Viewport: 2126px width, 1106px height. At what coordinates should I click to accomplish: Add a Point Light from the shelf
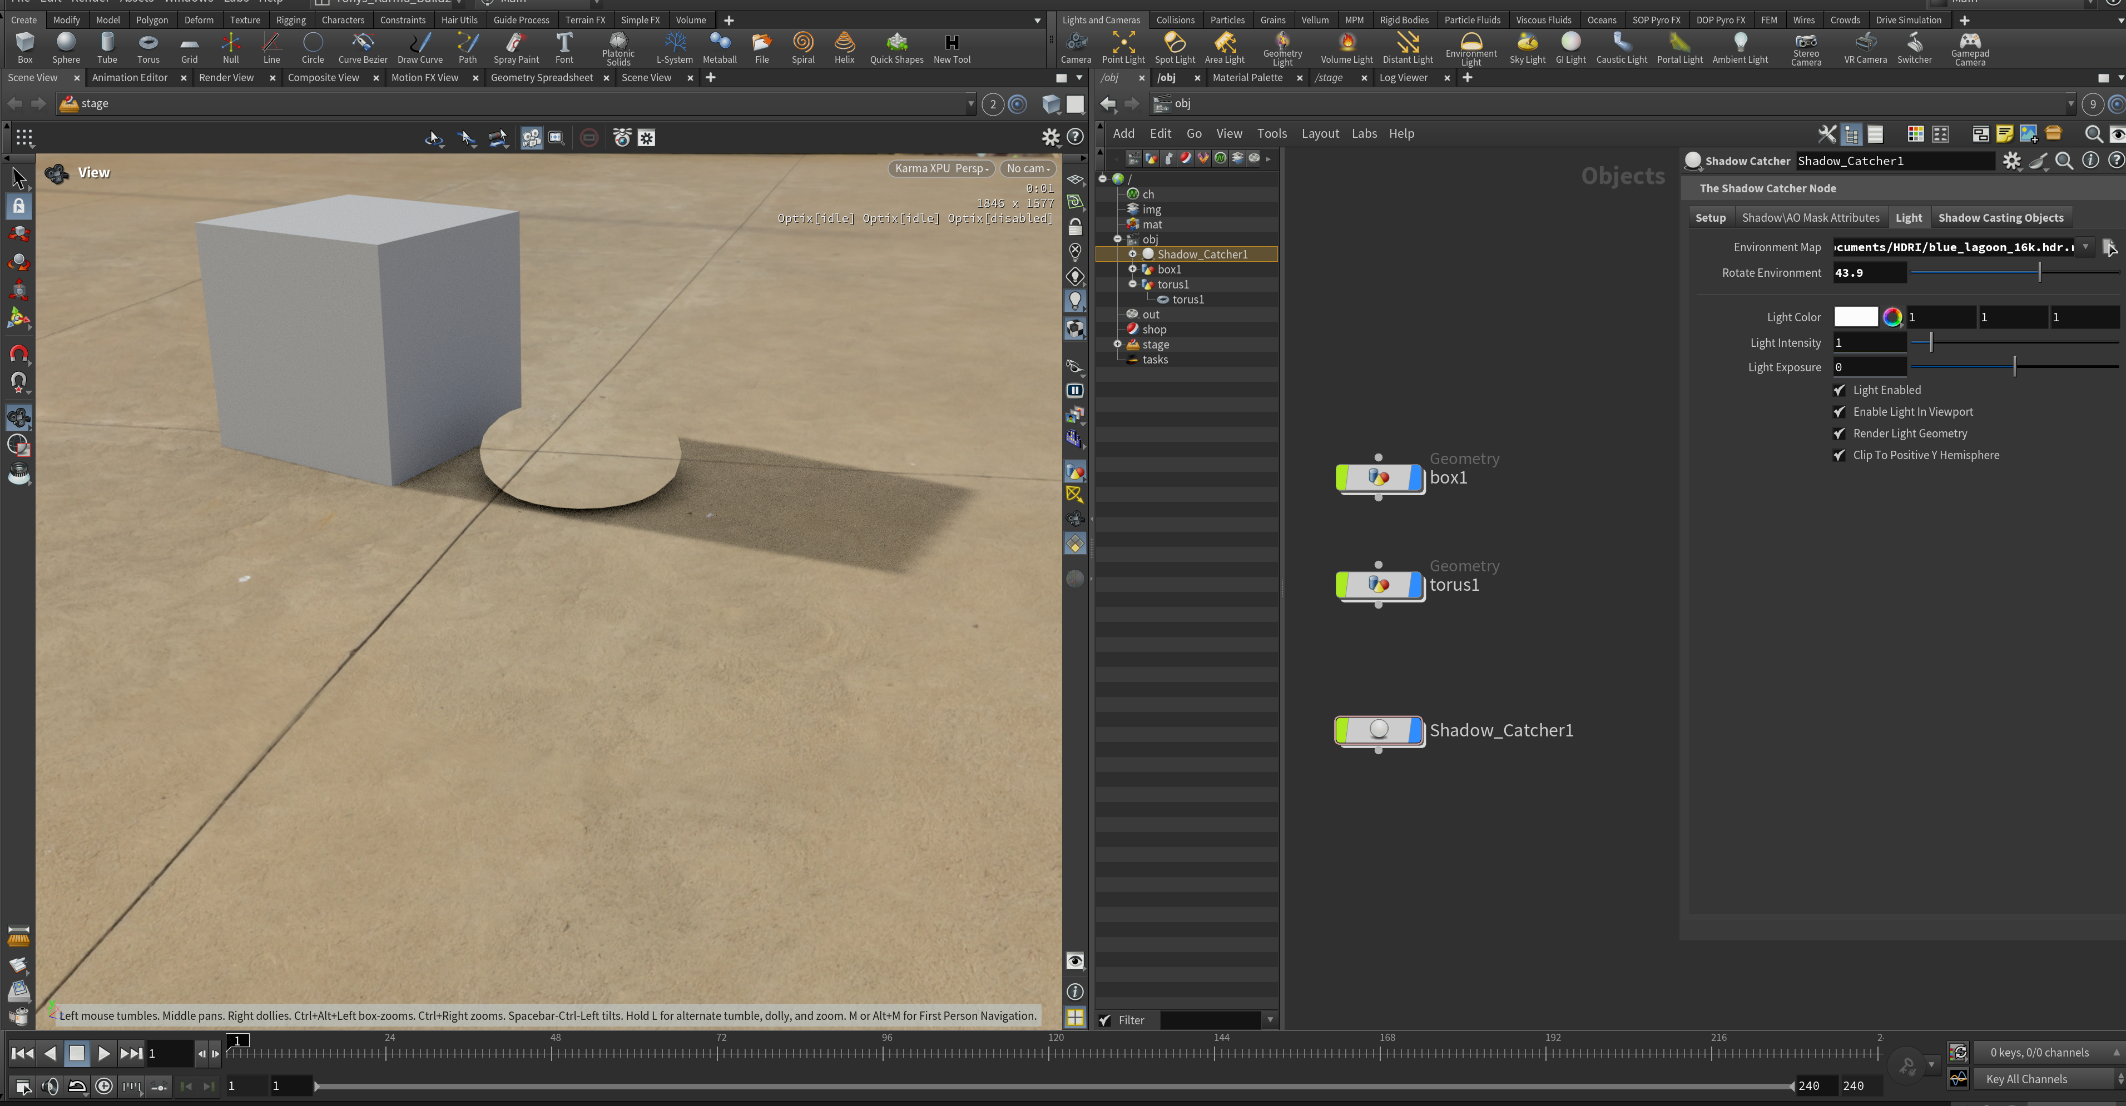pos(1123,48)
